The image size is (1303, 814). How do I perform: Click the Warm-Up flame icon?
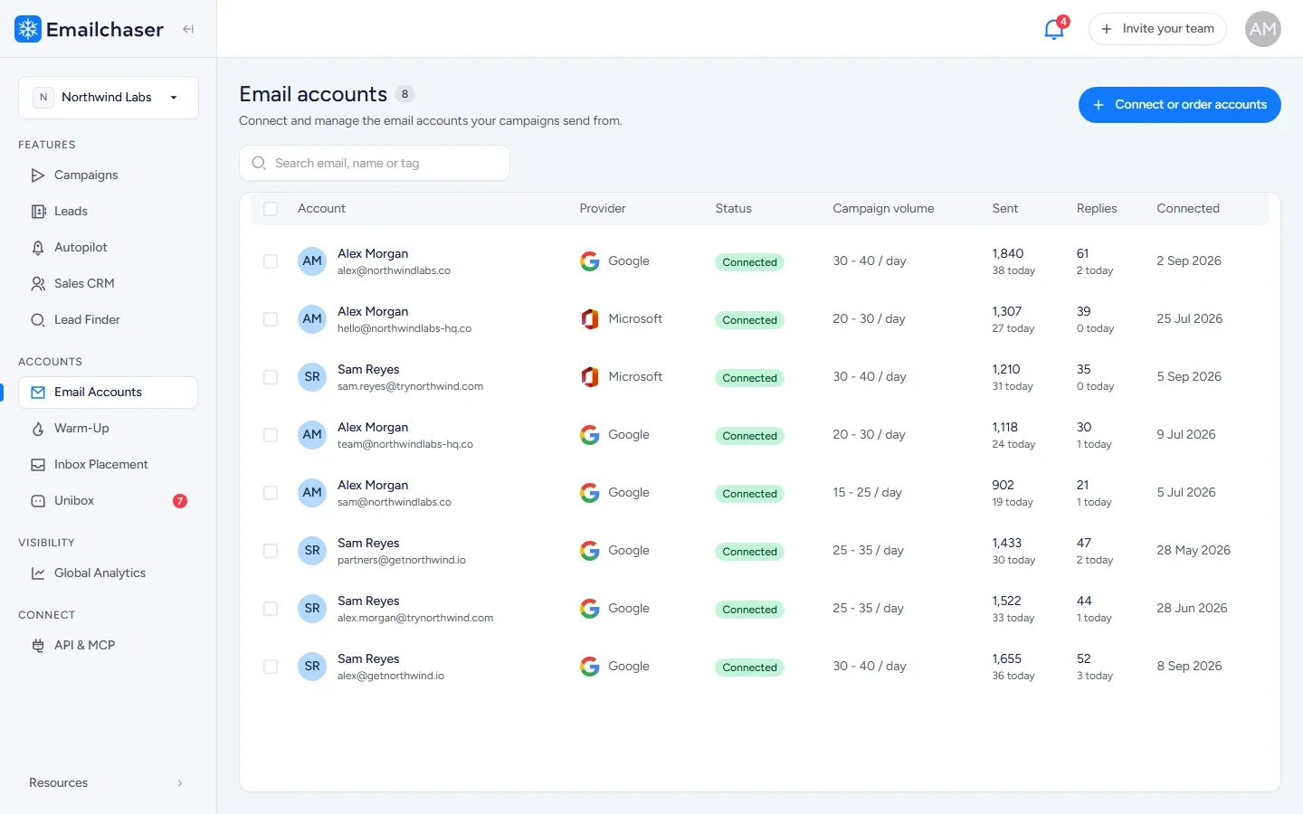coord(38,429)
